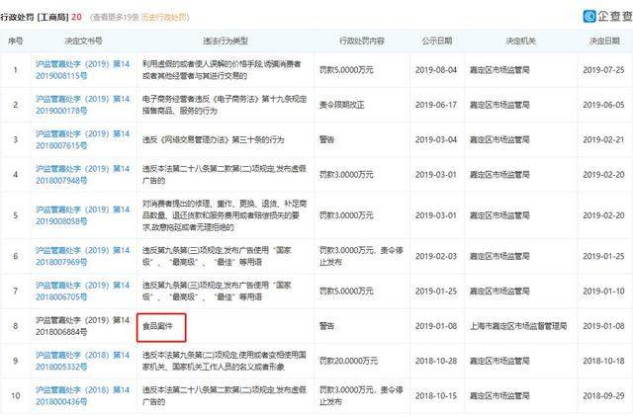Screen dimensions: 633x417
Task: Click the 决定机关 column header
Action: tap(521, 41)
